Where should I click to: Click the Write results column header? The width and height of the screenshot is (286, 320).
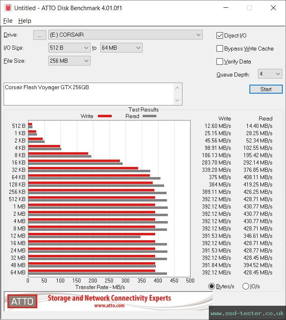225,118
